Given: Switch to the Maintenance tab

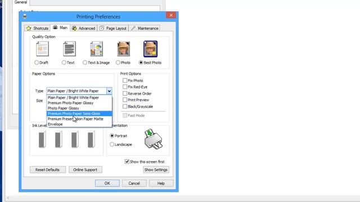Looking at the screenshot, I should (145, 29).
